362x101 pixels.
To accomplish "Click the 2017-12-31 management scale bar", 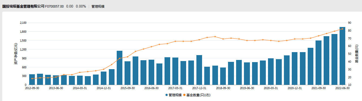I will pos(199,70).
